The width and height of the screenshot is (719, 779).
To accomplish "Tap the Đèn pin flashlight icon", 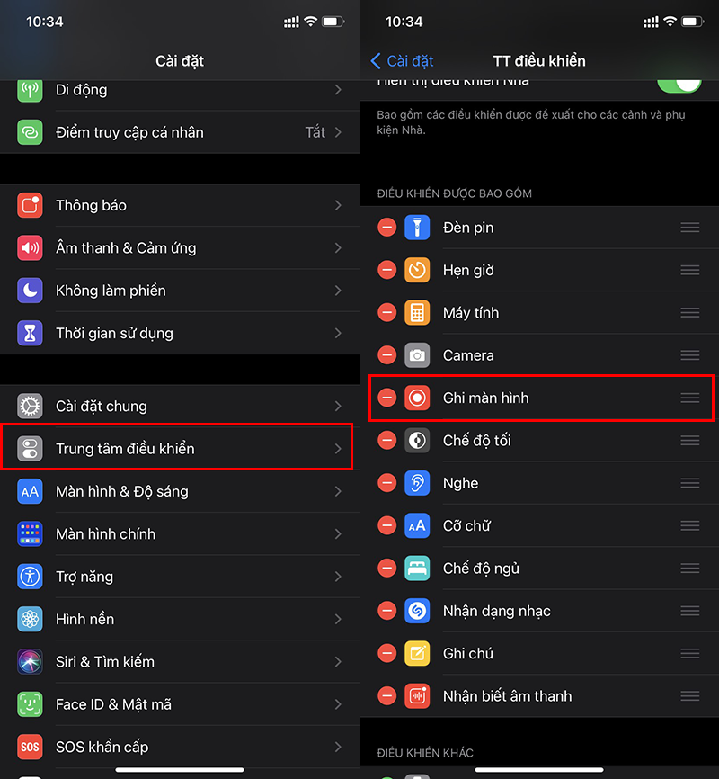I will click(417, 228).
